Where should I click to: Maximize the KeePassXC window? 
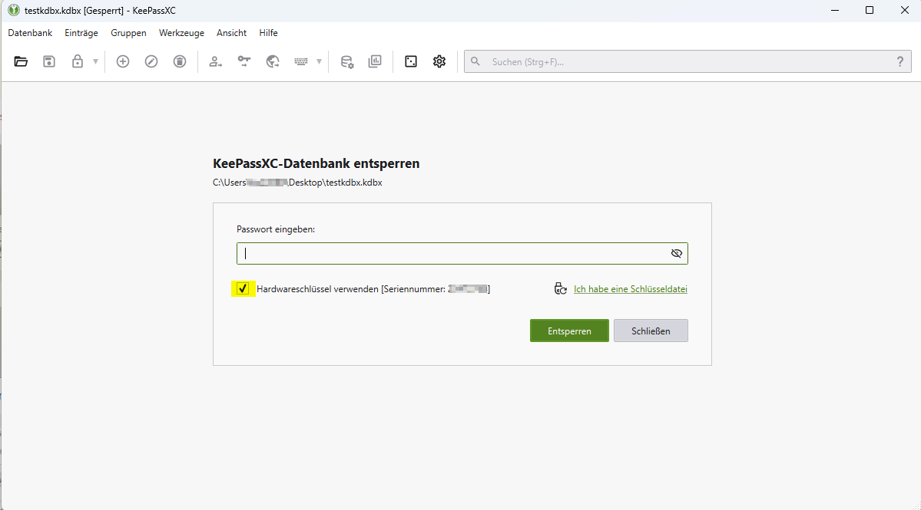pos(870,11)
